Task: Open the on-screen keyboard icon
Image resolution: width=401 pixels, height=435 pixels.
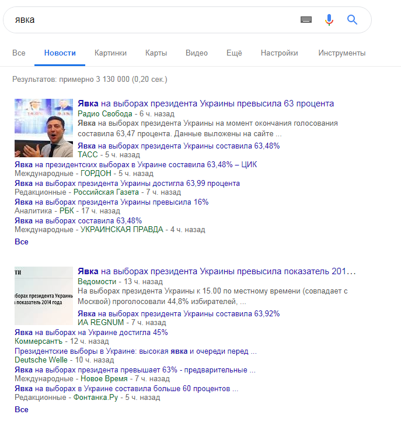Action: pos(306,20)
